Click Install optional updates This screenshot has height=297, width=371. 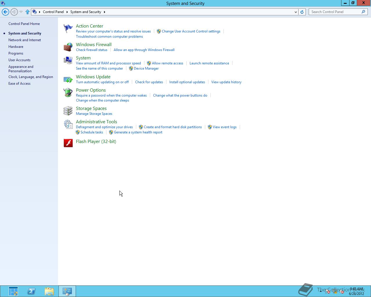coord(187,82)
